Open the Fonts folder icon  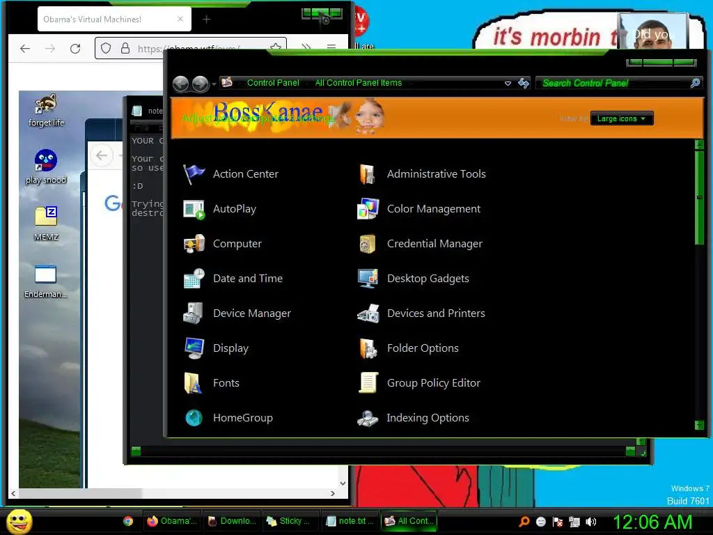[x=194, y=383]
